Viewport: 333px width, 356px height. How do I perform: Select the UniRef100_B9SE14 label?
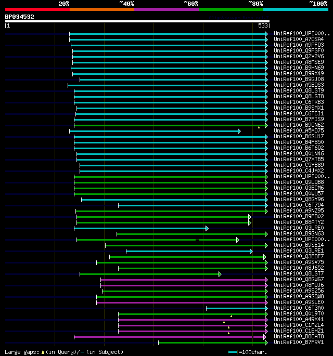point(299,245)
